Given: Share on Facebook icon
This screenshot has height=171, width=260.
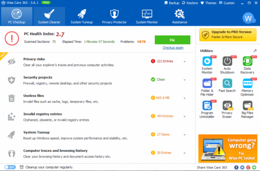Looking at the screenshot, I should point(236,167).
